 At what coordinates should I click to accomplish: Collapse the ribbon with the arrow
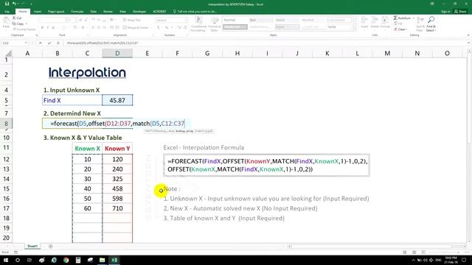(468, 35)
